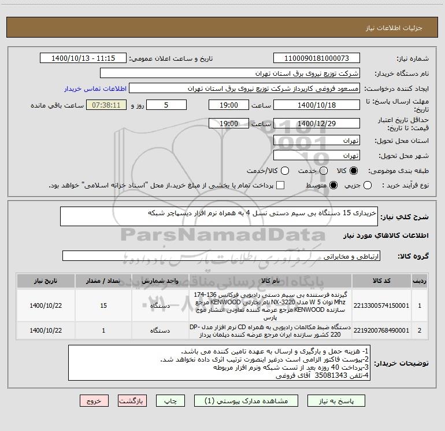The width and height of the screenshot is (445, 431).
Task: Click need date 1400/10/22 in row two
Action: [46, 330]
